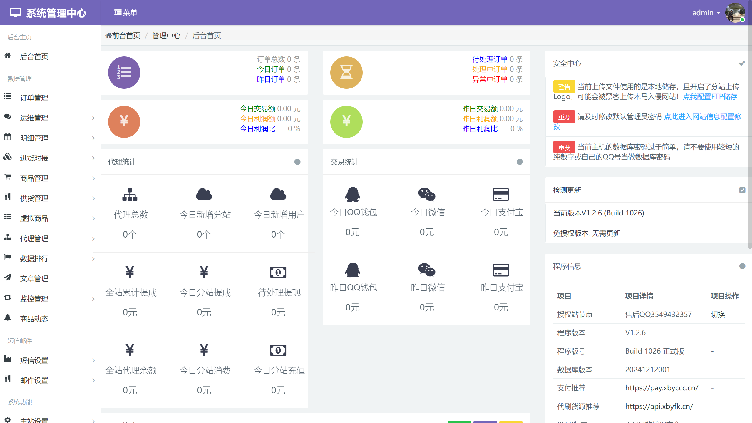Open the 菜单 menu in top bar
752x423 pixels.
pyautogui.click(x=125, y=12)
